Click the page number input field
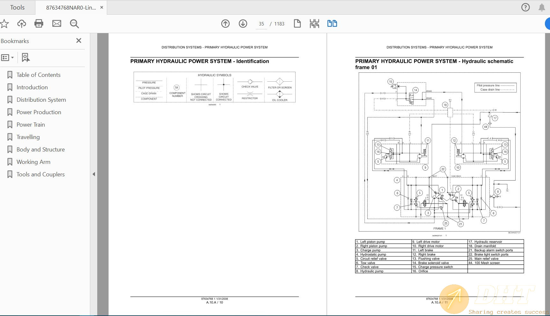 [x=261, y=24]
